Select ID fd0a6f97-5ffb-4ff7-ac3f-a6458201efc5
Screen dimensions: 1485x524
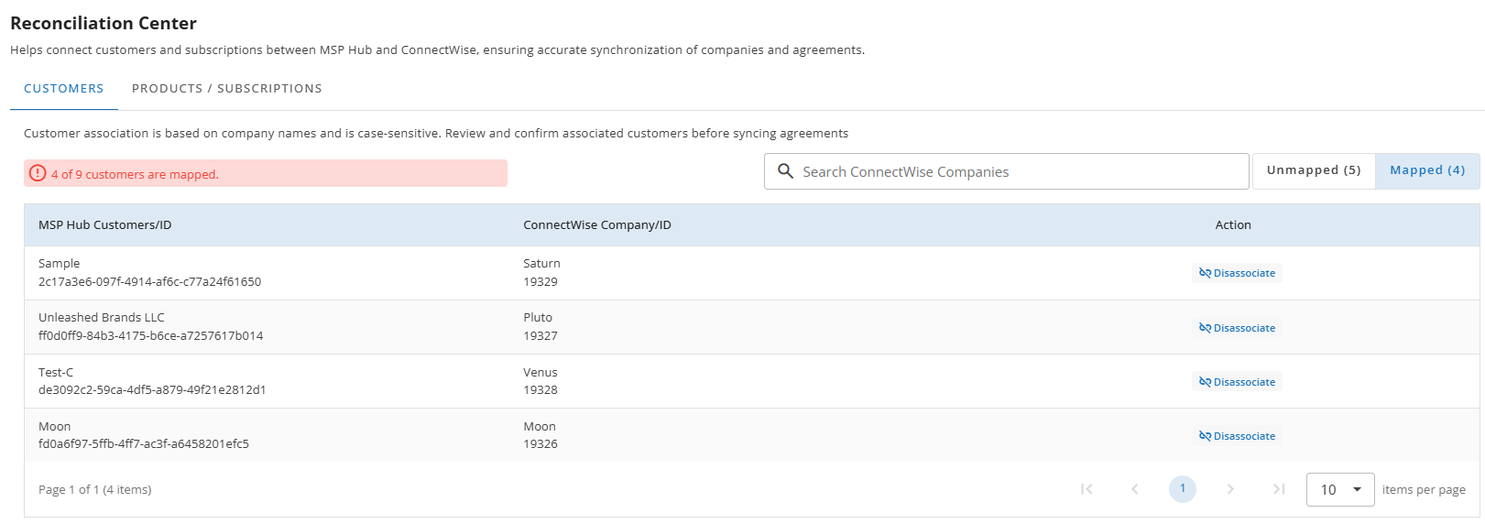pos(144,443)
